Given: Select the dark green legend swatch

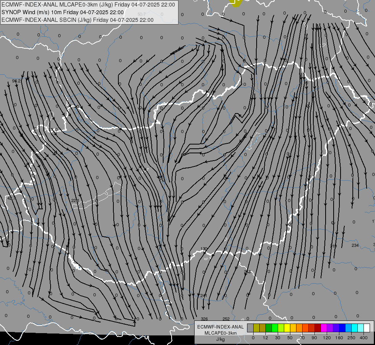Looking at the screenshot, I should point(269,328).
